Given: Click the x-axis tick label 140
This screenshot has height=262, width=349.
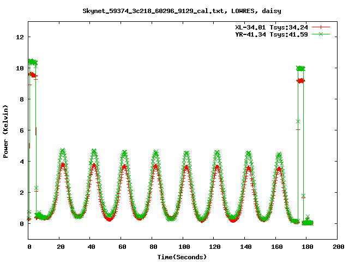Looking at the screenshot, I should 246,247.
